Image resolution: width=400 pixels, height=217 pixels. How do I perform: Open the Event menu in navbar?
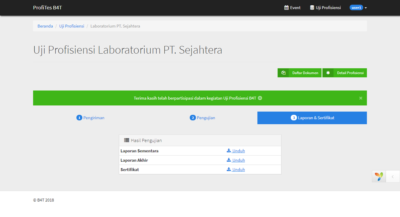[292, 8]
